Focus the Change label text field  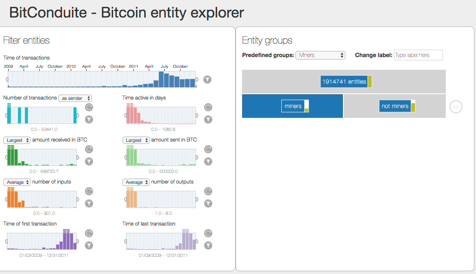(x=418, y=55)
